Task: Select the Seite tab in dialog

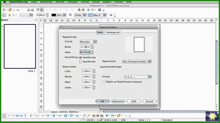Action: 100,33
